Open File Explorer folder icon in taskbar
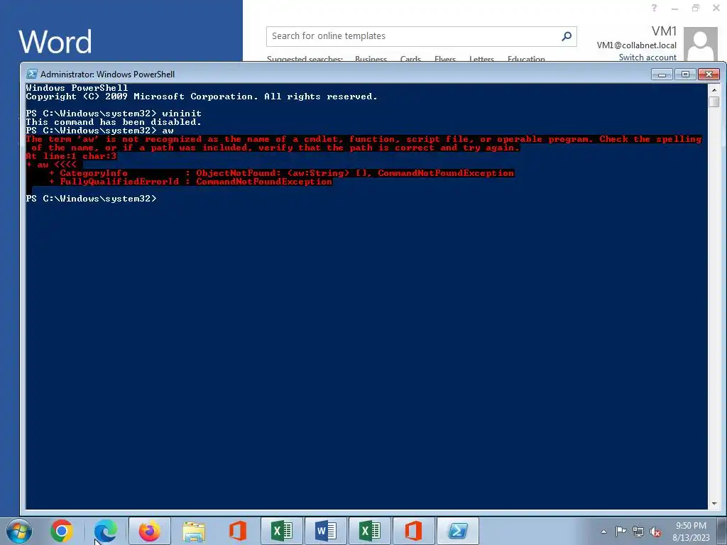 pos(193,531)
